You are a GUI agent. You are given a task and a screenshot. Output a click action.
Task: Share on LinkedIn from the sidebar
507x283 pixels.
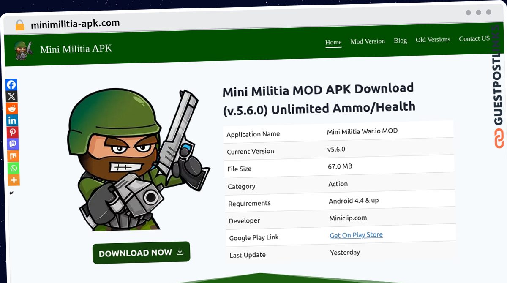[x=12, y=120]
